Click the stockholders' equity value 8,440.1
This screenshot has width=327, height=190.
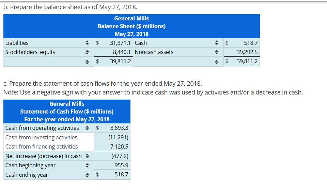[x=113, y=52]
